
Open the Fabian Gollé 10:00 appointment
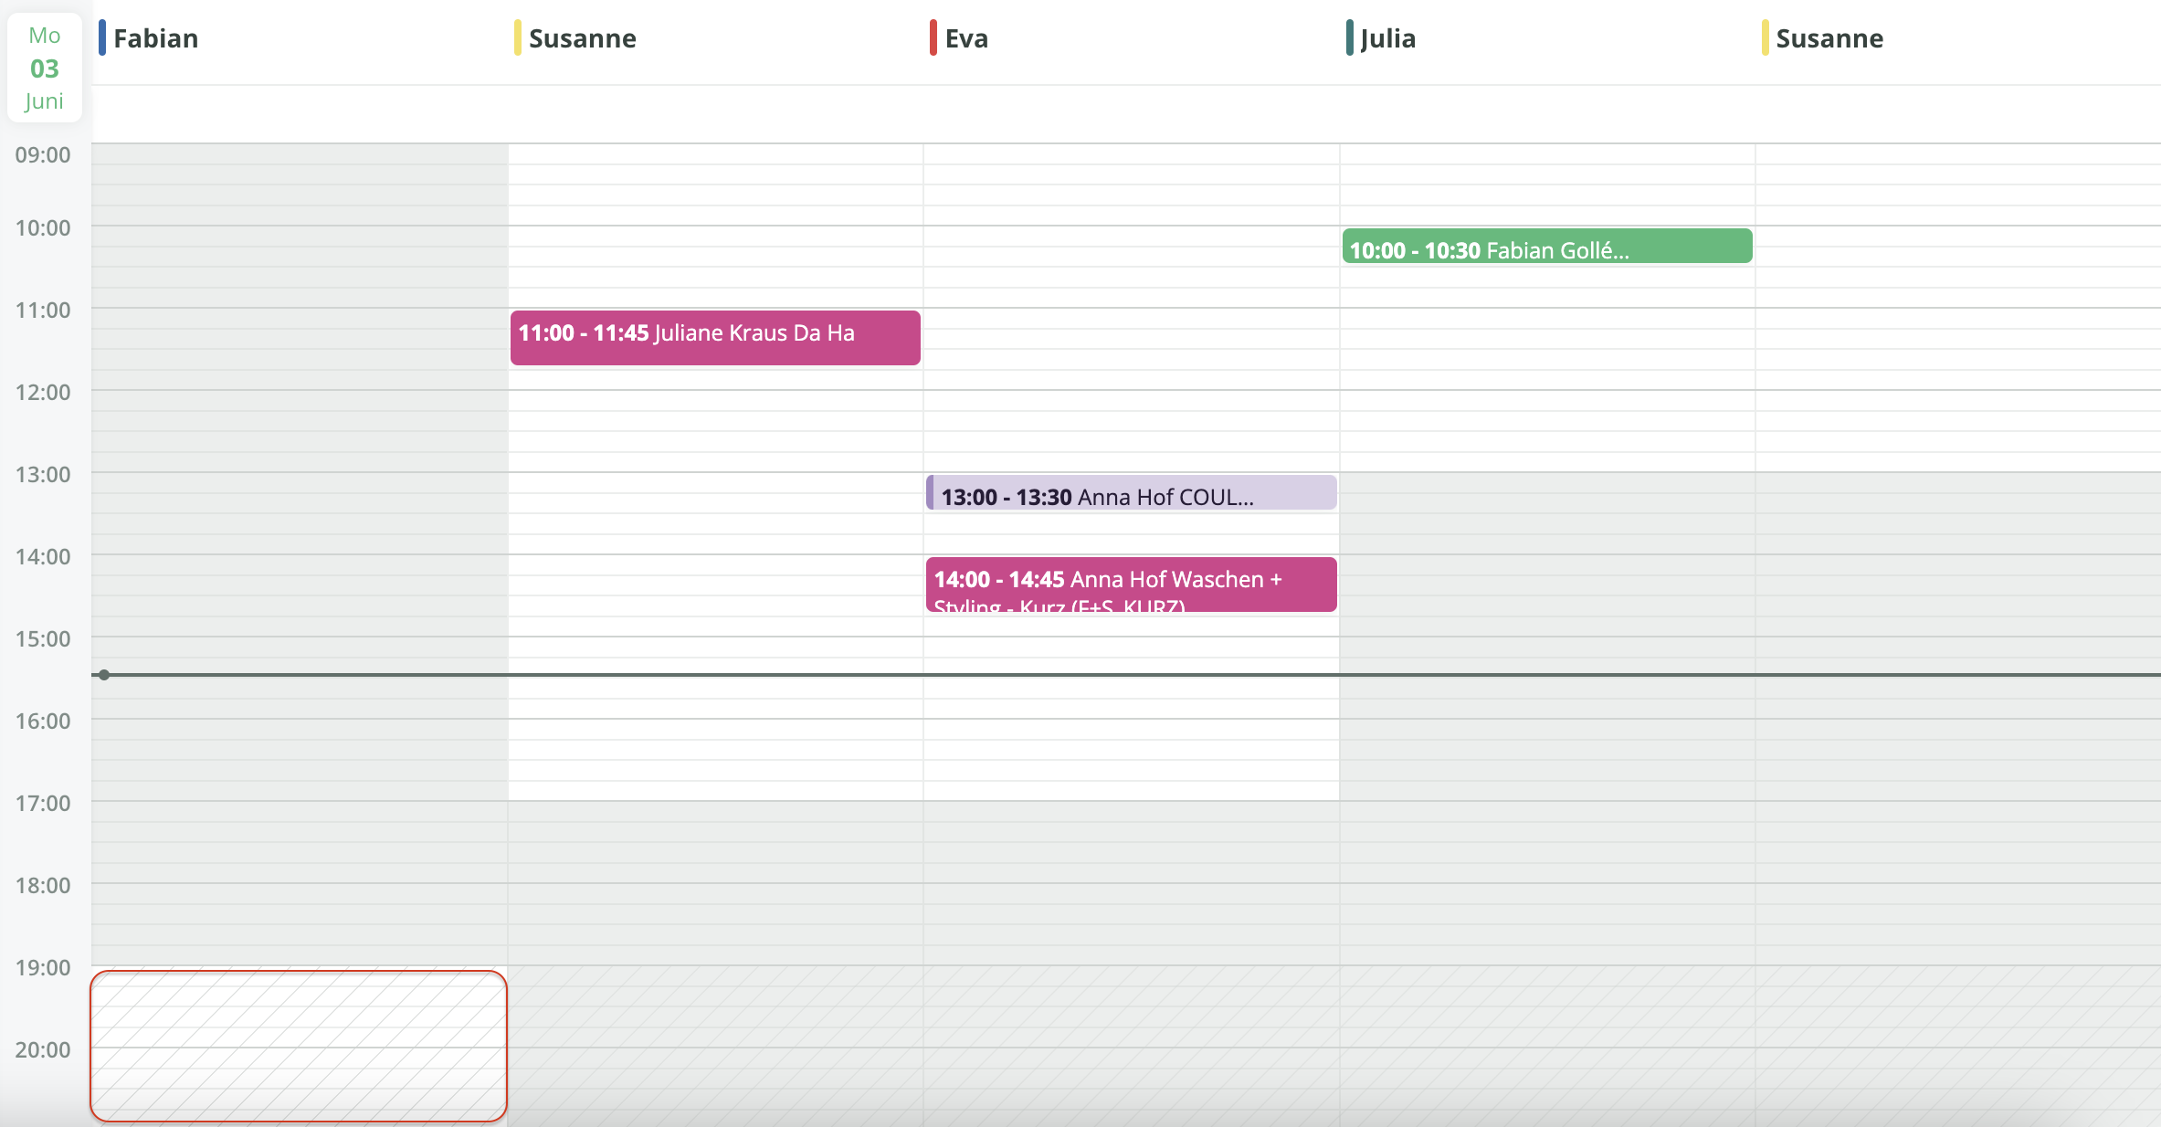click(1546, 247)
